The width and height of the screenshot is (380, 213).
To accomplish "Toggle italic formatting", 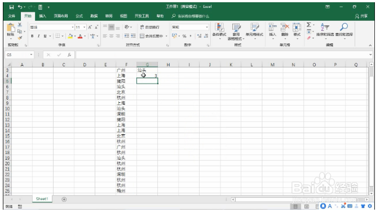I will (x=38, y=36).
